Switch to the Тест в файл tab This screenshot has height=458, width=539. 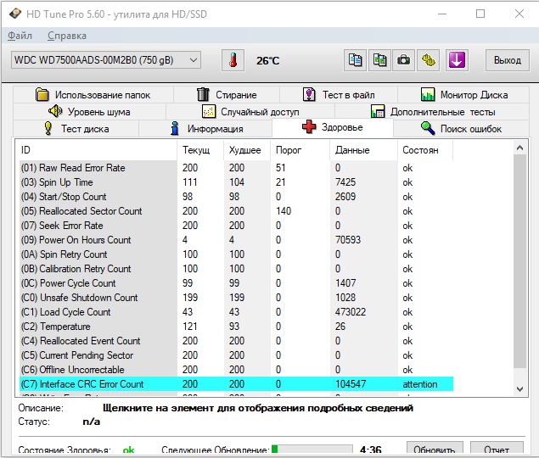coord(339,94)
